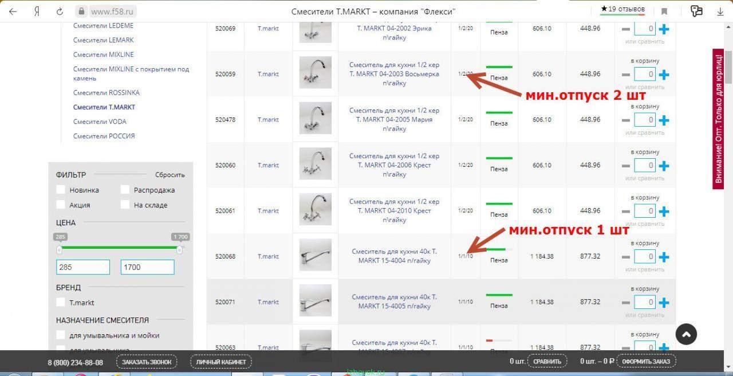Viewport: 733px width, 376px height.
Task: Bookmark this page with the bookmark icon
Action: [x=664, y=11]
